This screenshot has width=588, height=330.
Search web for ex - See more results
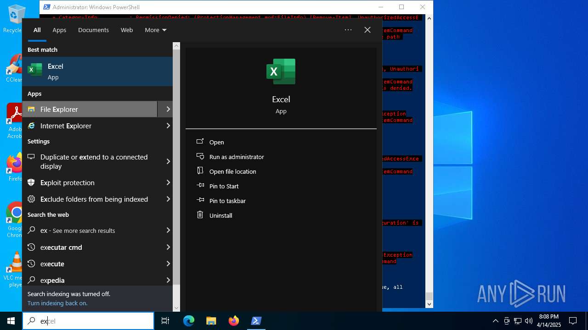coord(90,231)
